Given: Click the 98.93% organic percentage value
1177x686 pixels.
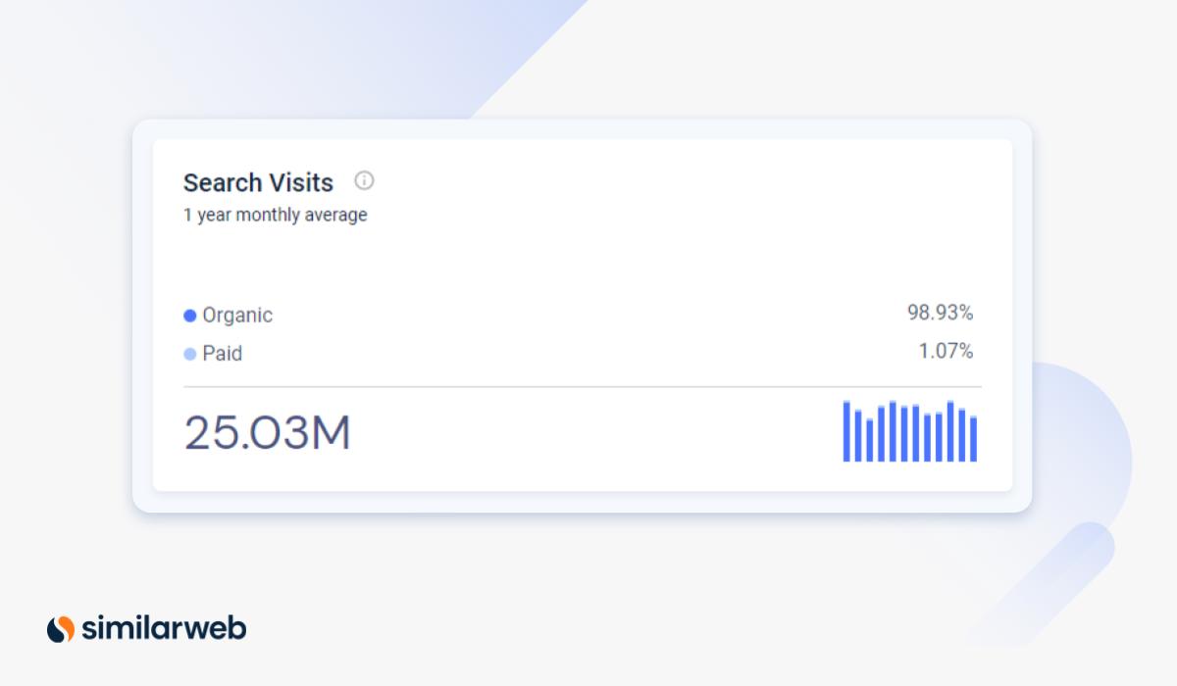Looking at the screenshot, I should tap(940, 313).
